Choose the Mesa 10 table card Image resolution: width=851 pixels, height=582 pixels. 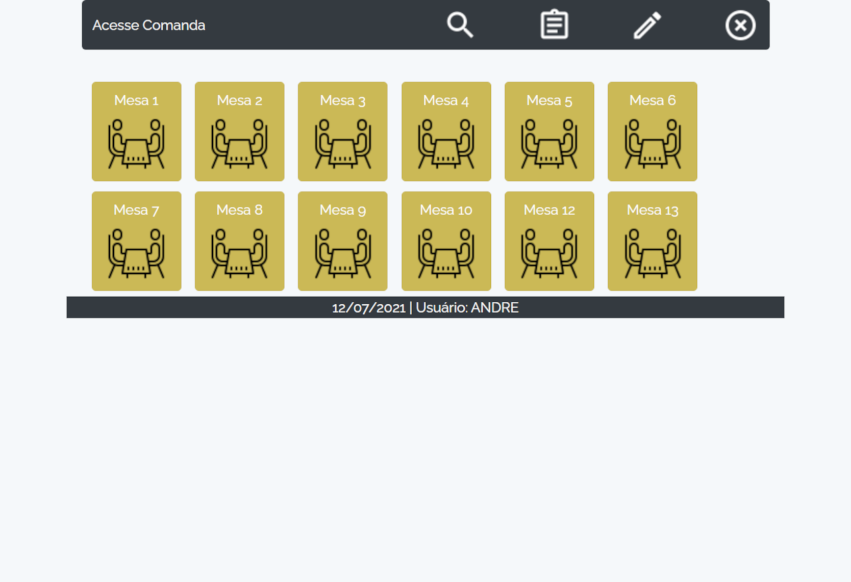point(446,241)
